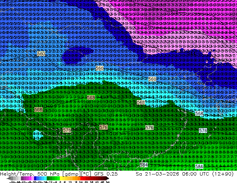
Task: Click the gray left arrow end of colour bar
Action: tap(9, 178)
